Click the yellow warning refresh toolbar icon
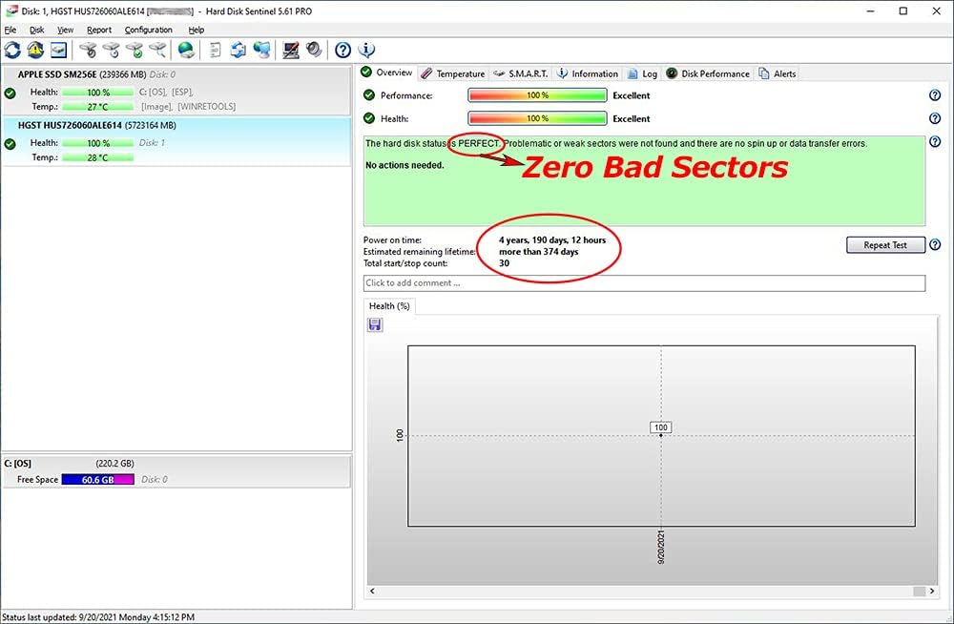Image resolution: width=954 pixels, height=624 pixels. pos(35,50)
